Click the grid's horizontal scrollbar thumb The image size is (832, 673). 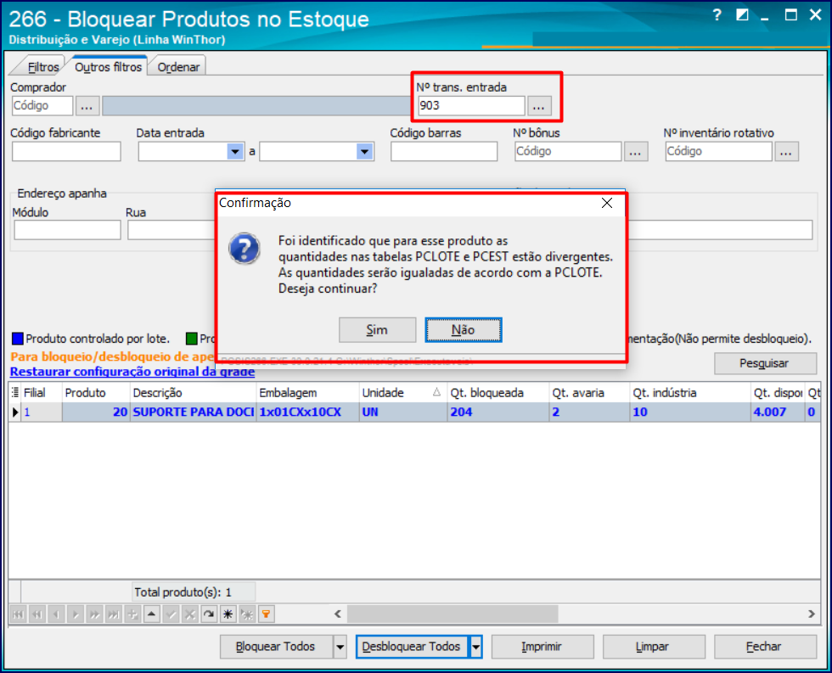click(453, 614)
